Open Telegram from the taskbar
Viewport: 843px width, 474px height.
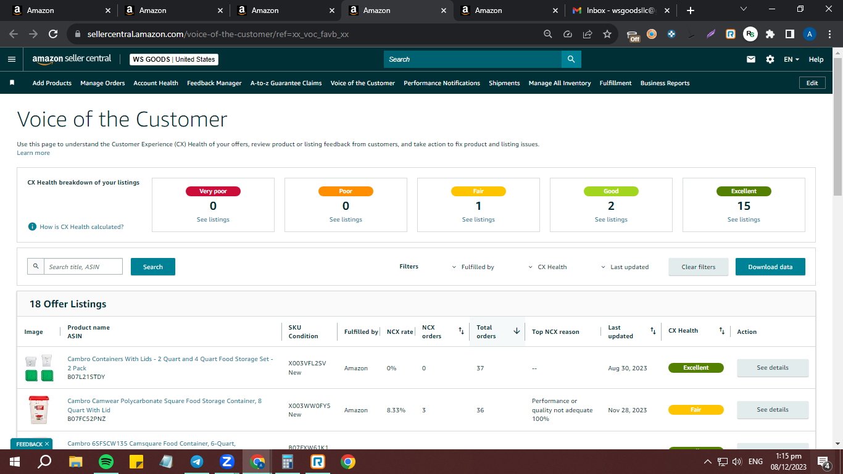coord(197,461)
